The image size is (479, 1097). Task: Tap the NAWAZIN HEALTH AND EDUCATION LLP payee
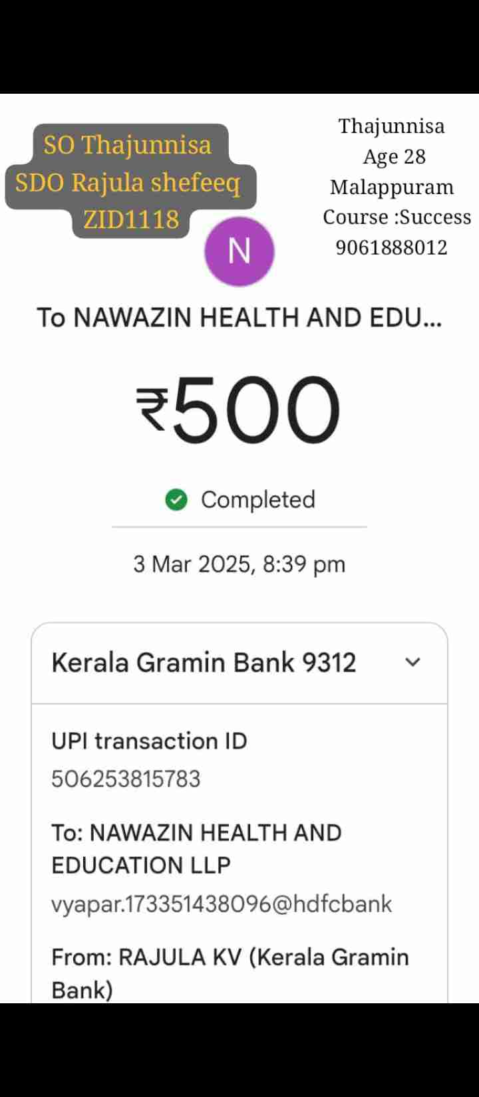(x=196, y=848)
